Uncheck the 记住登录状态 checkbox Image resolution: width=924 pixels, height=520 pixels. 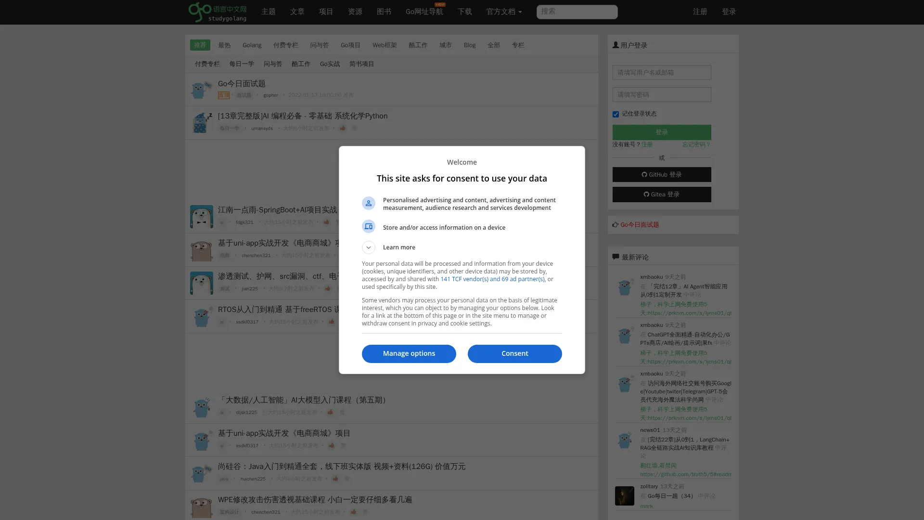coord(615,114)
